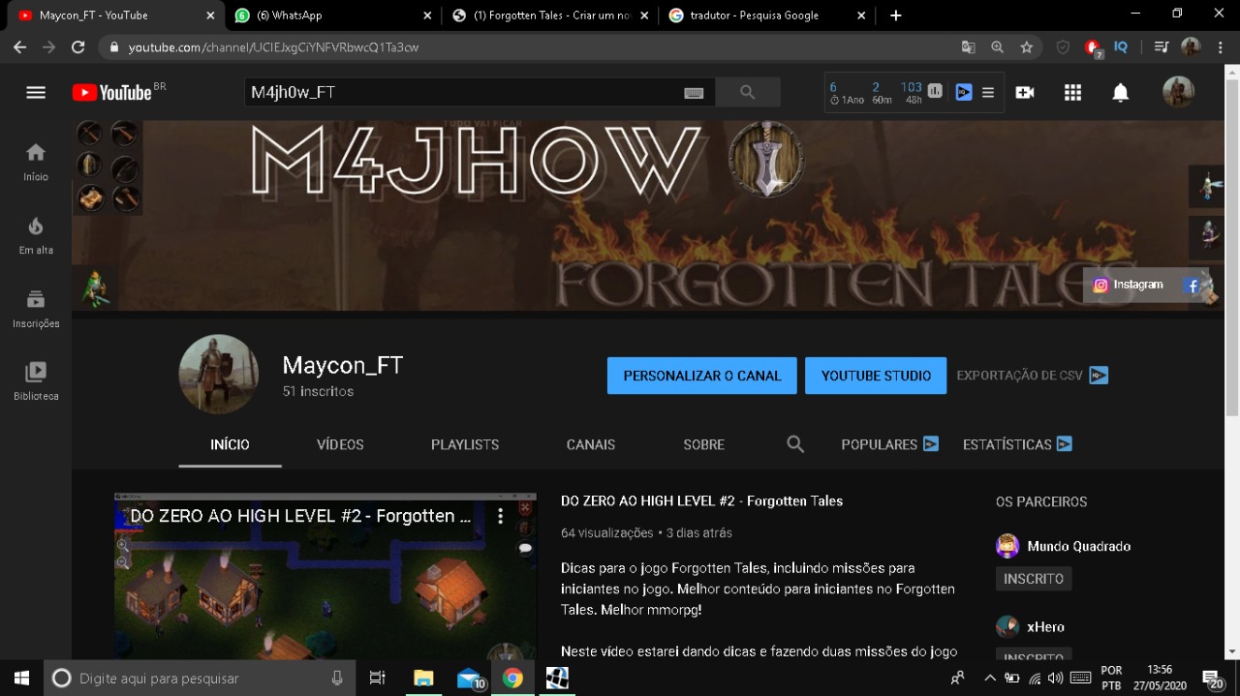1240x696 pixels.
Task: Click INSCRITO button under Mundo Quadrado
Action: (x=1034, y=579)
